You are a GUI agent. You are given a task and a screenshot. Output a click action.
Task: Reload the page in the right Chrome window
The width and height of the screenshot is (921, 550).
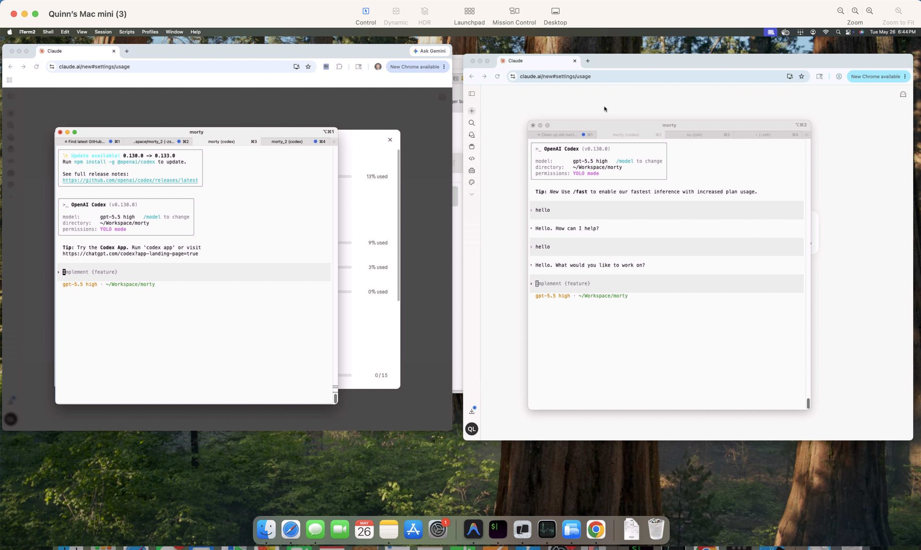click(497, 76)
